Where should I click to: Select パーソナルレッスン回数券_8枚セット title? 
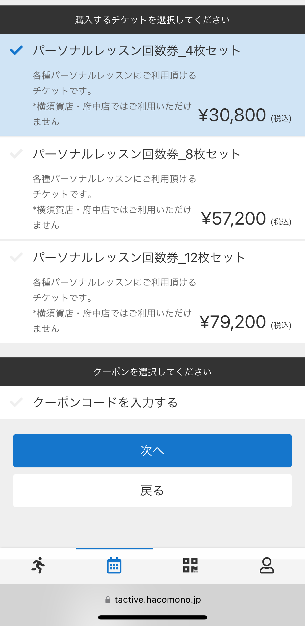[137, 154]
